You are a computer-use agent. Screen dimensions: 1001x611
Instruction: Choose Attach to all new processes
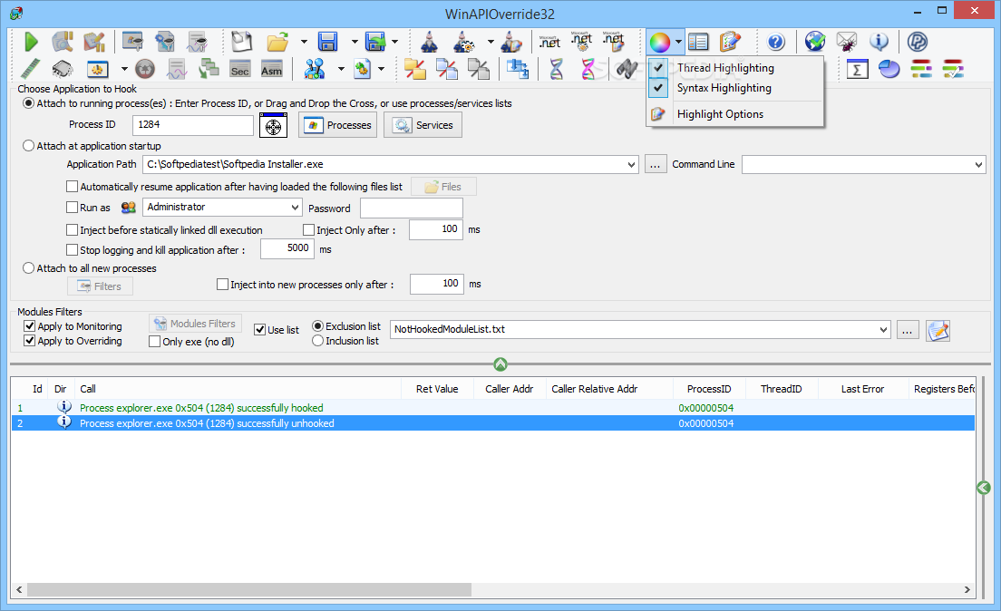pyautogui.click(x=28, y=268)
